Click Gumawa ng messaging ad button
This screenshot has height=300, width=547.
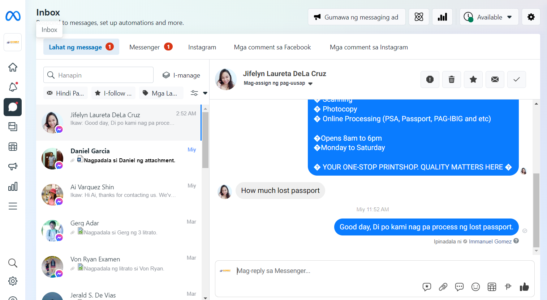pos(357,17)
